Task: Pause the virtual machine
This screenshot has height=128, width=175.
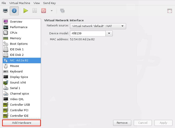Action: [34, 11]
